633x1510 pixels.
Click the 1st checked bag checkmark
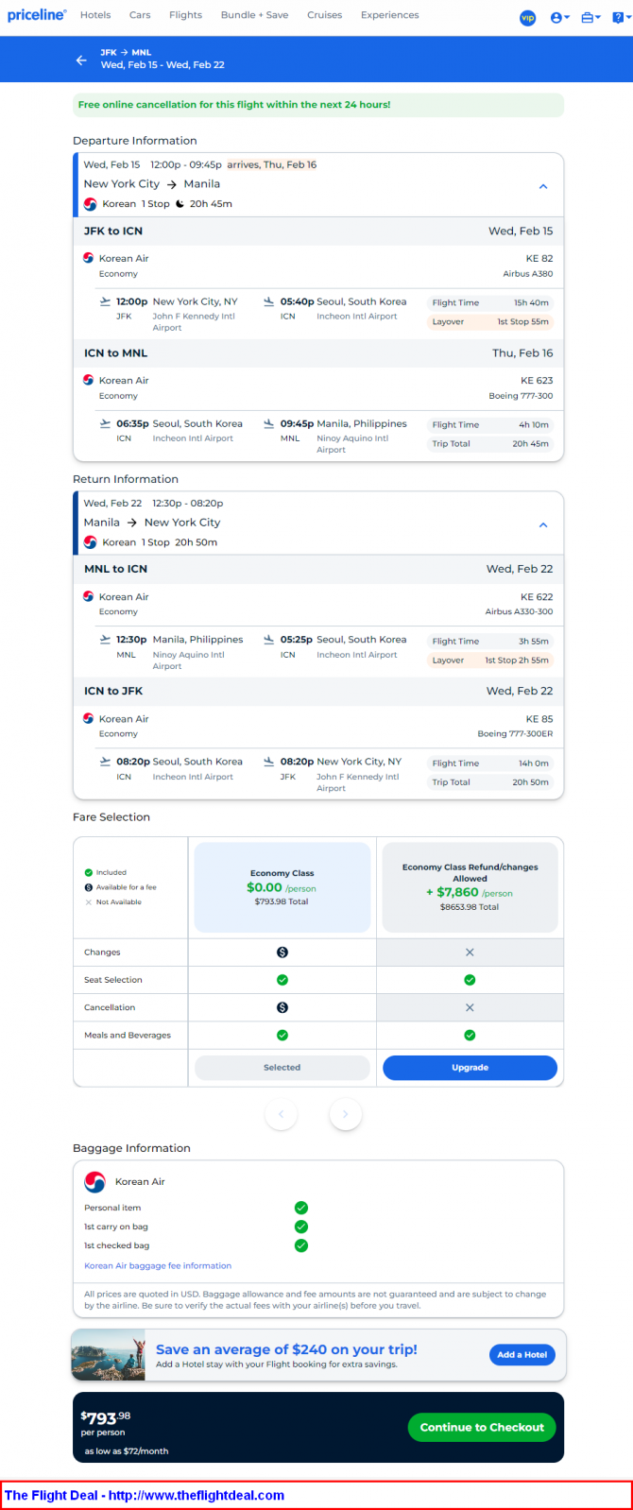[300, 1245]
